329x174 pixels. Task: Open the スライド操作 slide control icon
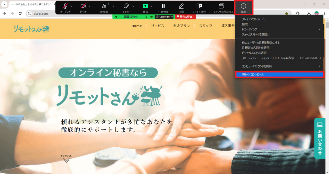[199, 6]
